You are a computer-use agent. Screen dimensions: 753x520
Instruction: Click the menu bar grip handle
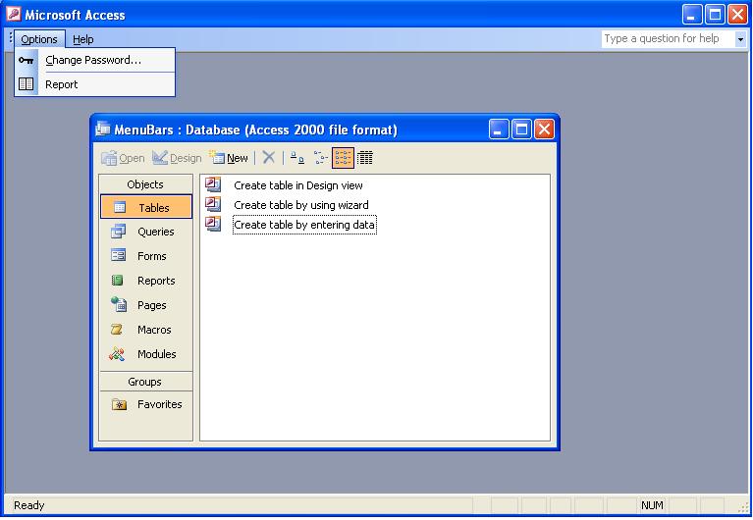(x=10, y=38)
